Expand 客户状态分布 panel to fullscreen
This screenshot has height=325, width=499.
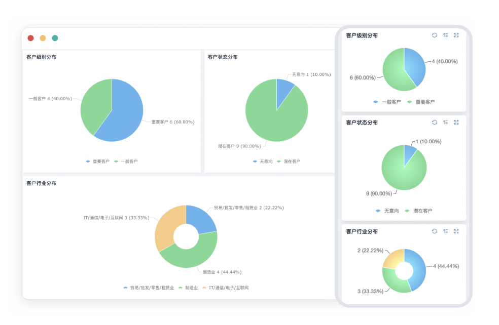pyautogui.click(x=456, y=122)
